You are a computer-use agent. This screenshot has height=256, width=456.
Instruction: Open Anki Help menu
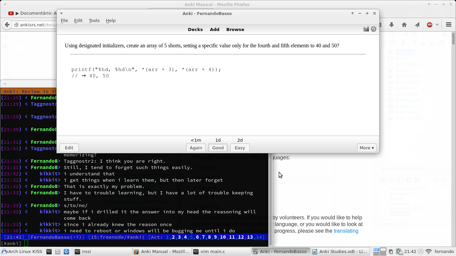point(110,20)
